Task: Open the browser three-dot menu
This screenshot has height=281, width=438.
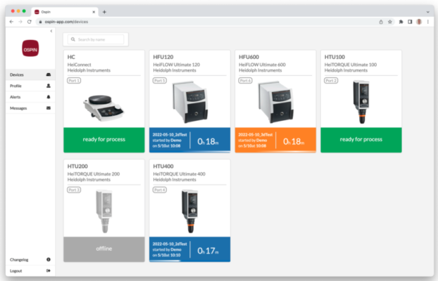Action: pos(428,22)
